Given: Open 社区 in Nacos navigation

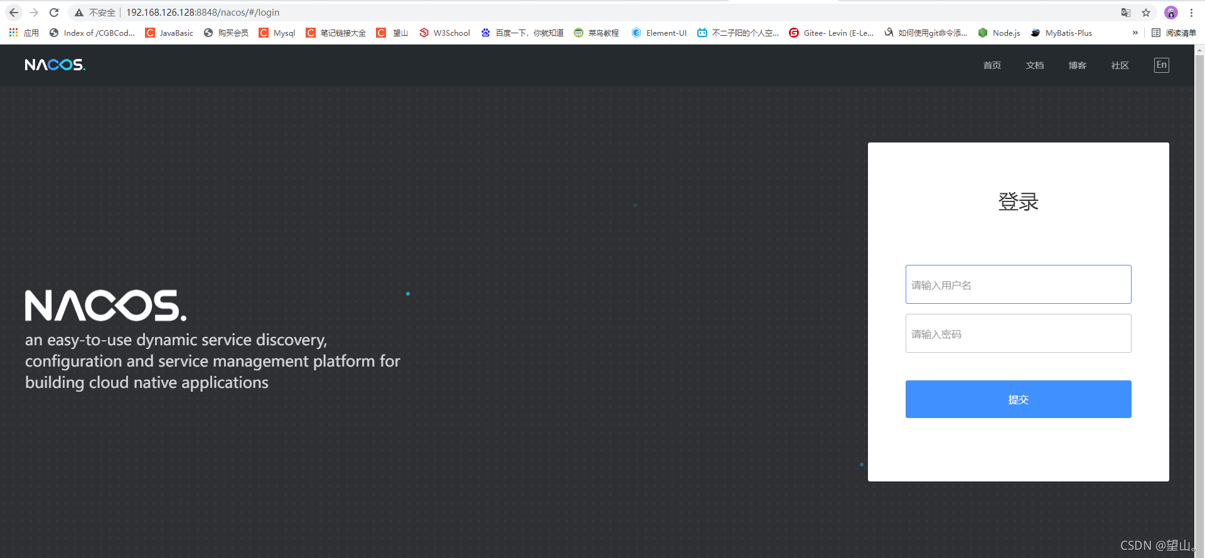Looking at the screenshot, I should point(1120,65).
